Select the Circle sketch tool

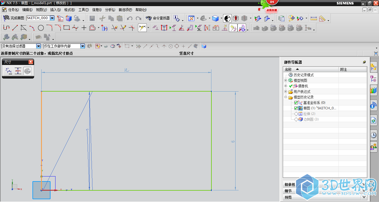pyautogui.click(x=41, y=28)
